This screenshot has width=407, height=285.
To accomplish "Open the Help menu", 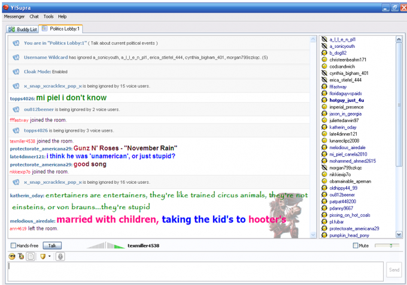I will [62, 16].
